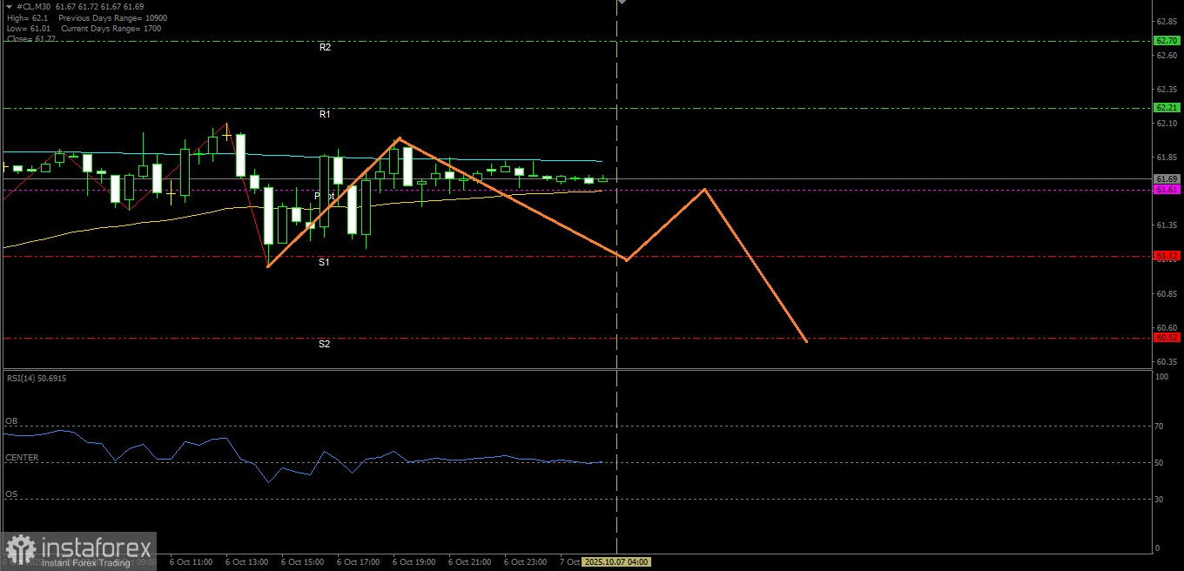Click the InstaForex gear logo
Image resolution: width=1184 pixels, height=571 pixels.
(22, 550)
